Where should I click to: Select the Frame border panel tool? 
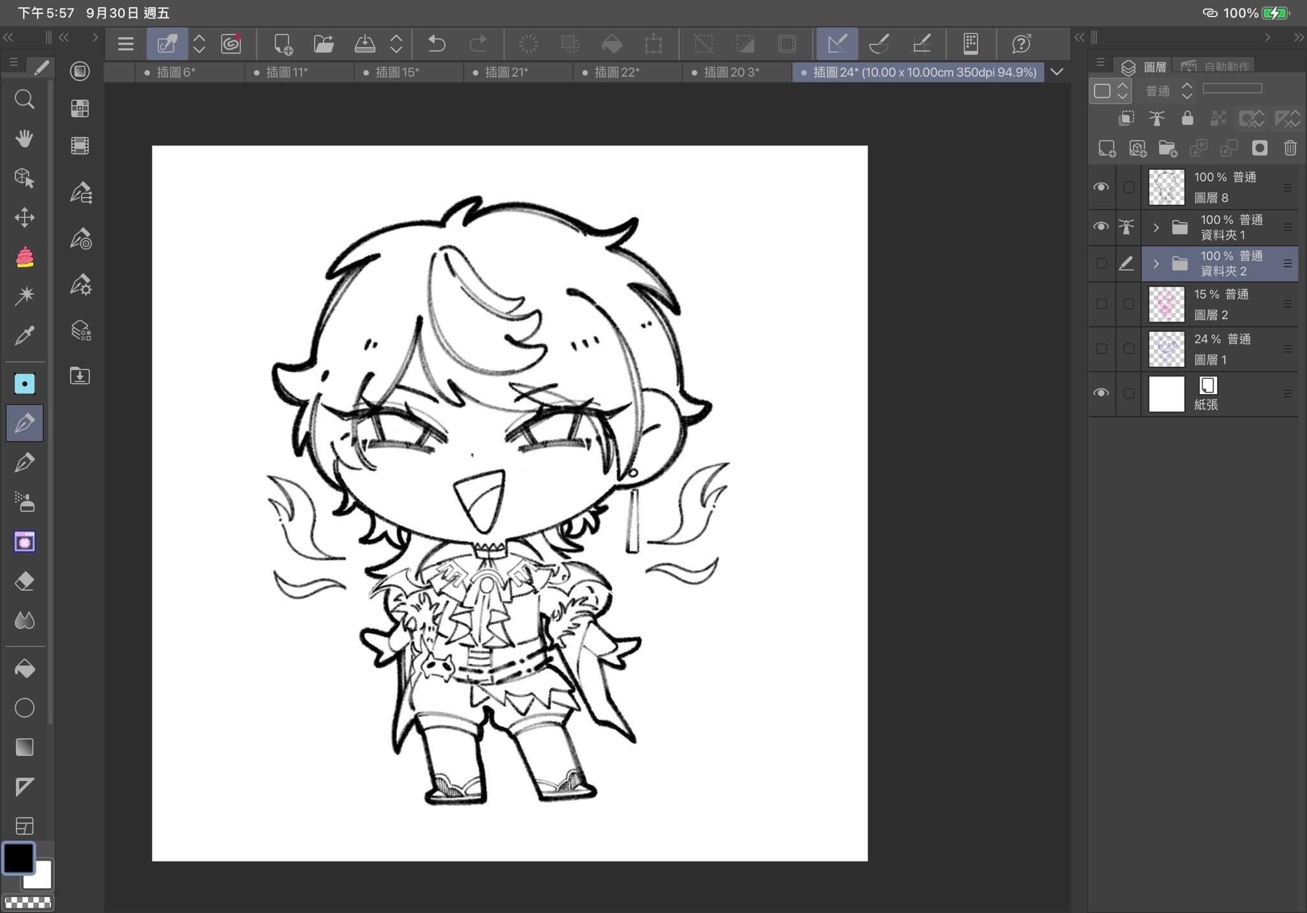tap(24, 826)
